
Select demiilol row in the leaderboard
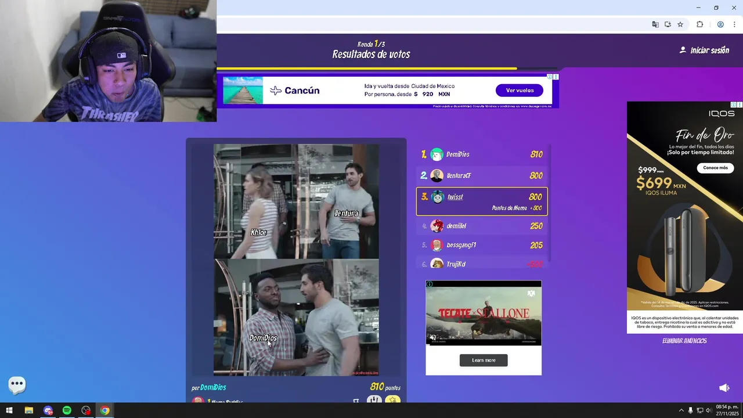coord(482,226)
